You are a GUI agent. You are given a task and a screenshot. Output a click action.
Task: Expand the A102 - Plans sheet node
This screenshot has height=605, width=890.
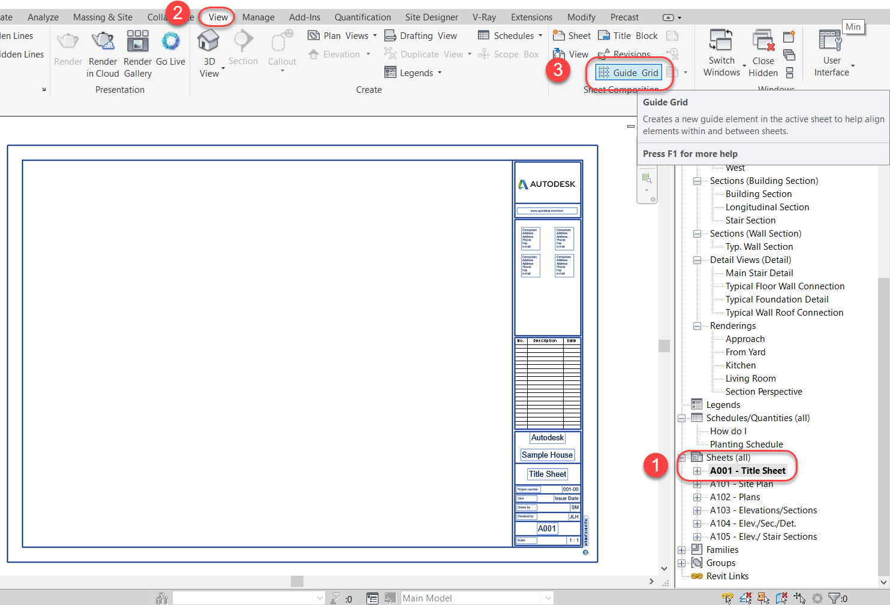point(697,497)
